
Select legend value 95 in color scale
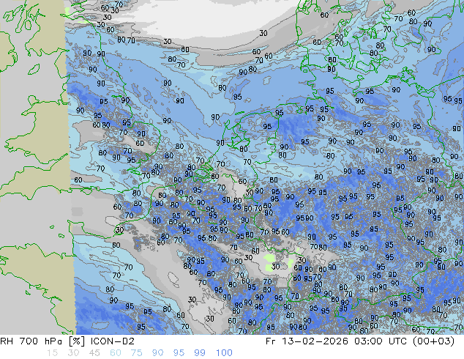tap(179, 353)
